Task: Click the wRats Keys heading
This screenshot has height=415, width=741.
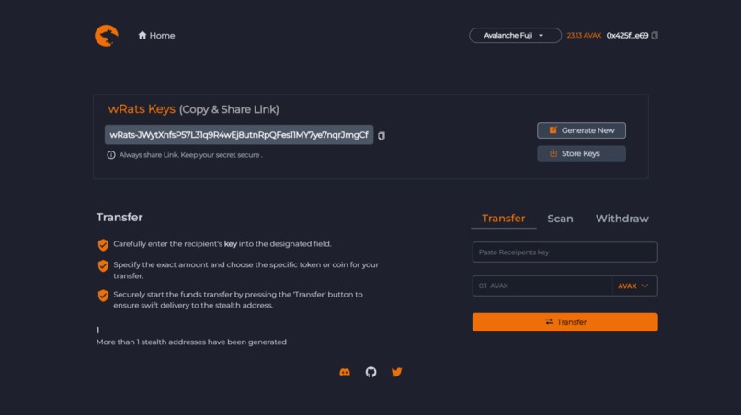Action: [142, 109]
